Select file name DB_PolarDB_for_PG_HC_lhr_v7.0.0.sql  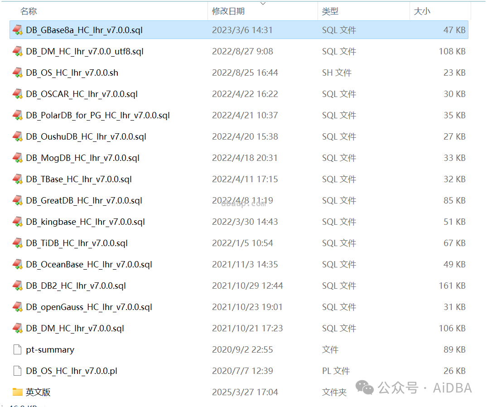[98, 115]
